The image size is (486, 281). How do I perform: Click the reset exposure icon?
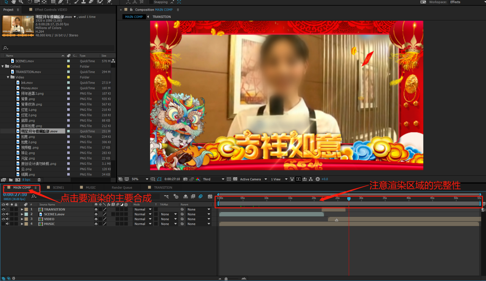[317, 179]
